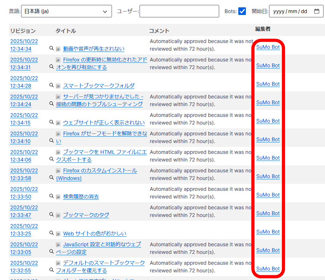Open revision dated 2025/10/22 12:34:28

click(24, 82)
